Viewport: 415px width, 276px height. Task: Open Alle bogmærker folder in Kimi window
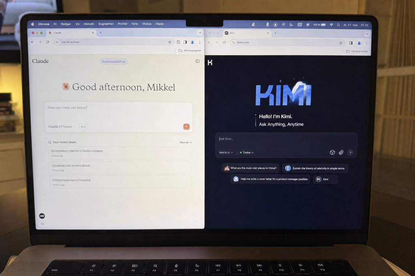(357, 51)
